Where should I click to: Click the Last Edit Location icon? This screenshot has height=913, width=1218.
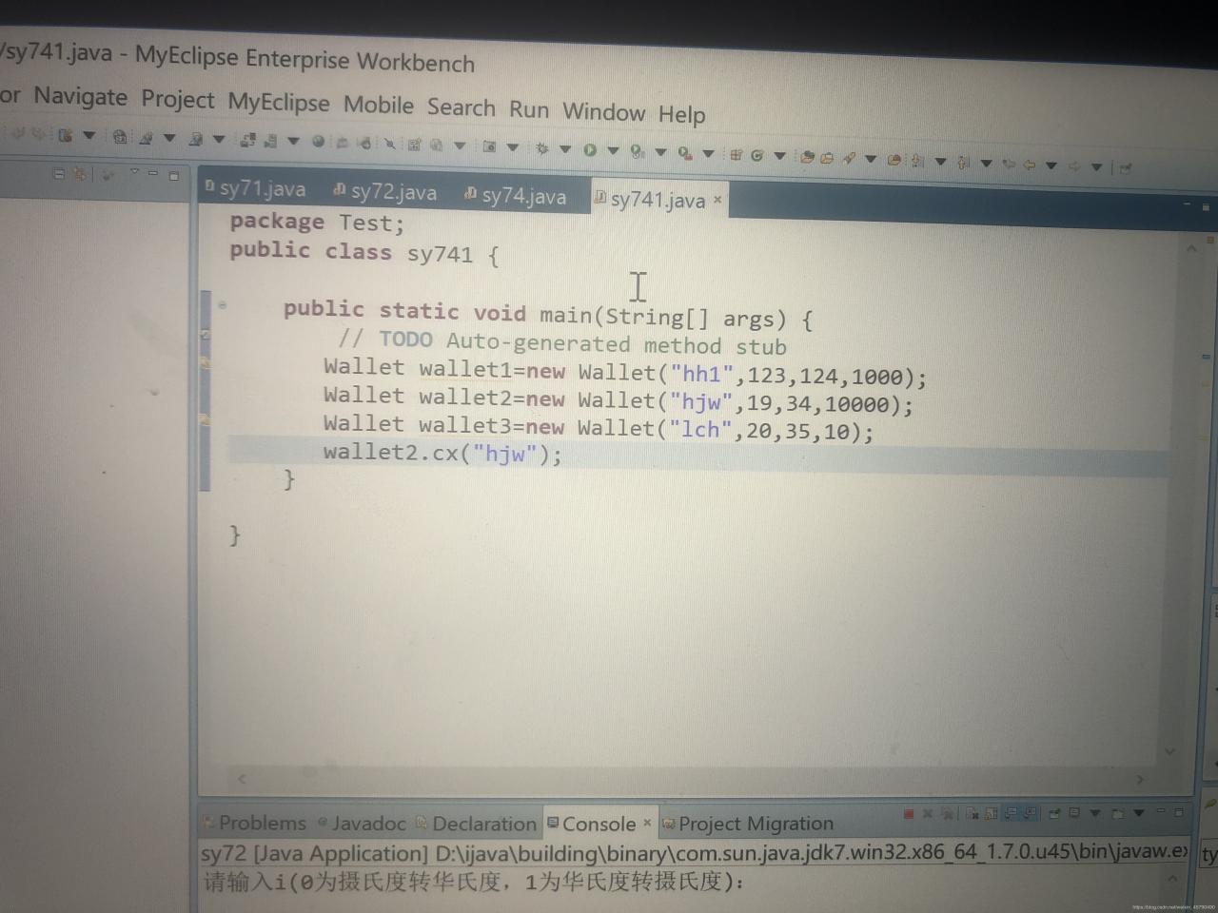[x=1009, y=165]
